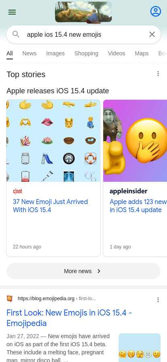
Task: Open the Google account profile icon
Action: tap(156, 11)
